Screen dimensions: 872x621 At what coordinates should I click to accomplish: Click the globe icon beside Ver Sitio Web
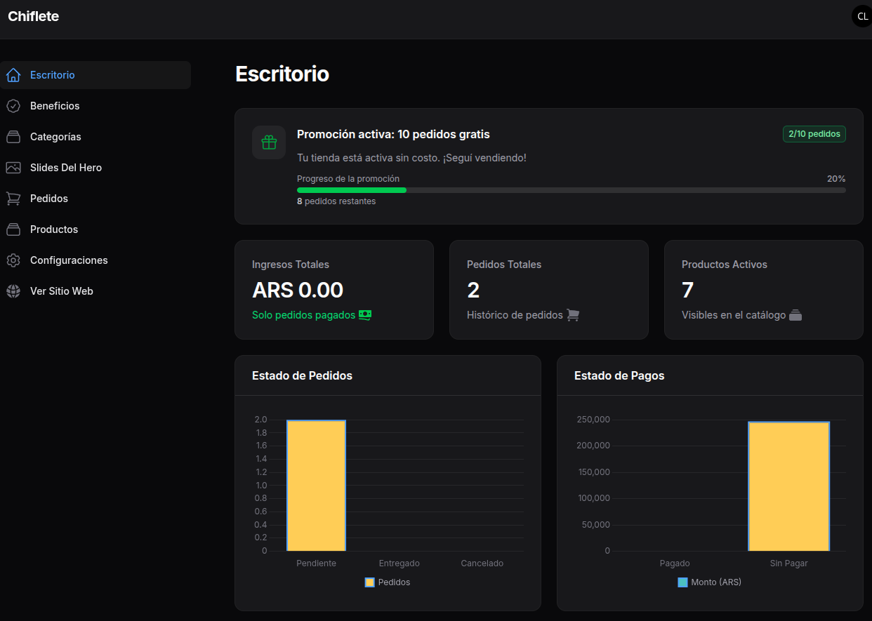(x=14, y=291)
